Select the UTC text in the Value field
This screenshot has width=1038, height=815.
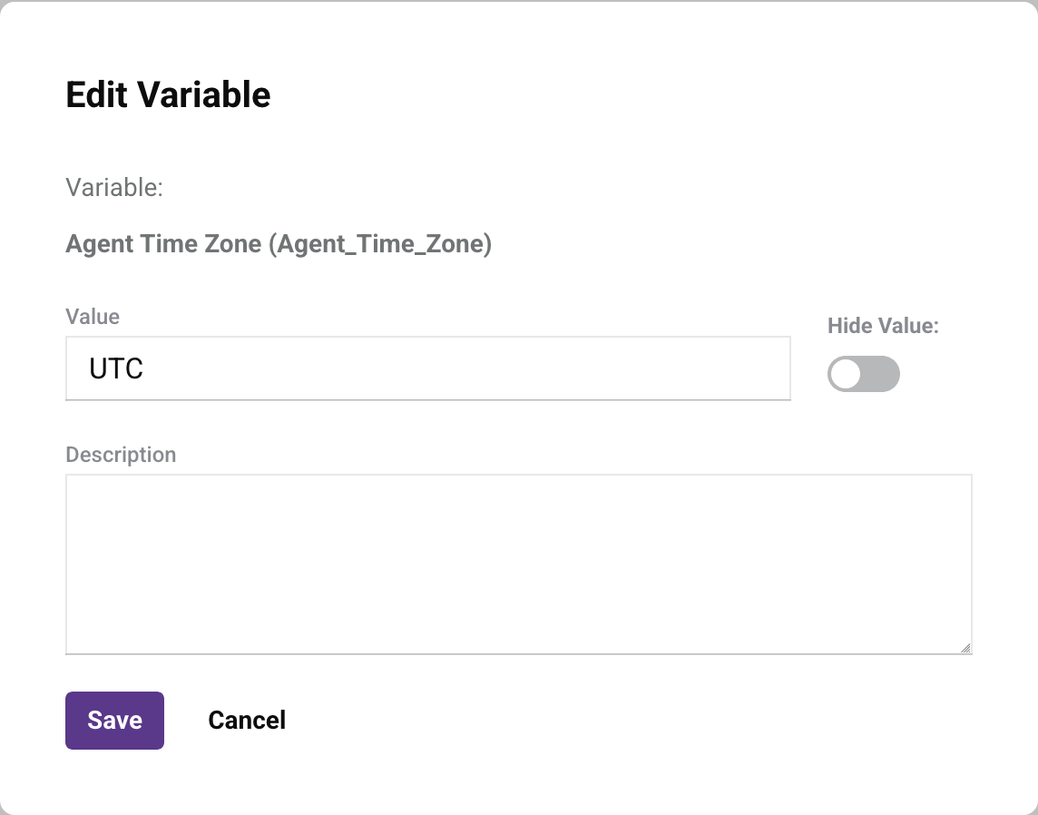click(116, 368)
